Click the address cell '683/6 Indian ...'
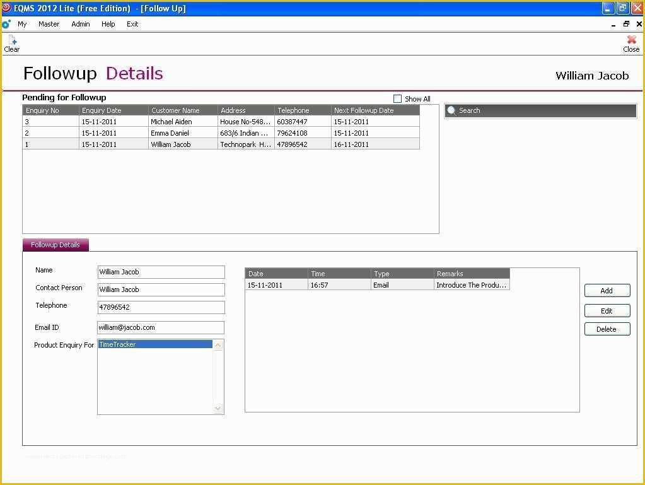The image size is (645, 485). pos(246,133)
